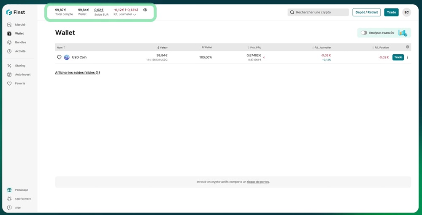Click the advanced analysis chart icon
The width and height of the screenshot is (422, 215).
pyautogui.click(x=403, y=33)
